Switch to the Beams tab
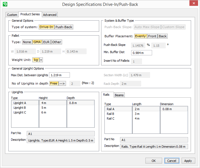Viewport: 200px width, 168px height. point(119,95)
